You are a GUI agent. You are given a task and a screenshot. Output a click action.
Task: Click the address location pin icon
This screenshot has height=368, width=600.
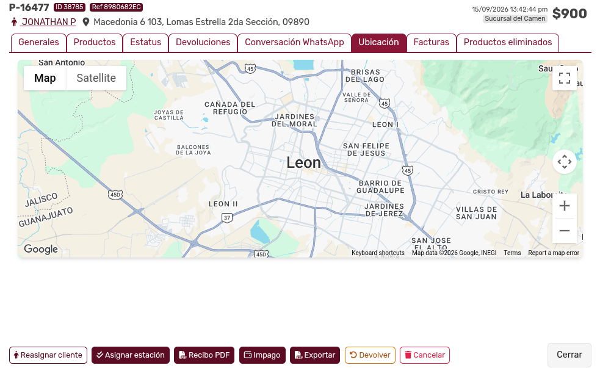[x=86, y=22]
